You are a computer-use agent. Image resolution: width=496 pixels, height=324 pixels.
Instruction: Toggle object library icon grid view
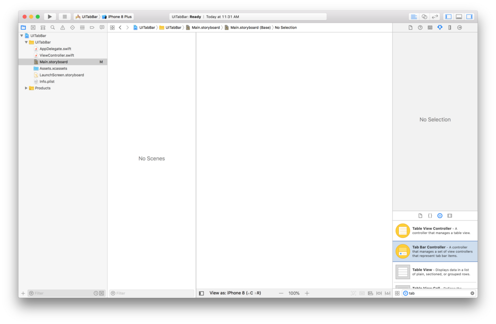pos(397,294)
